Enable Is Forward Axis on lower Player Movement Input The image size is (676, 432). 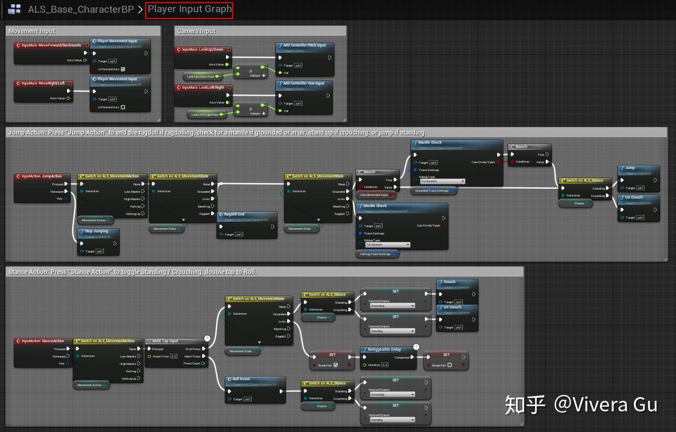click(123, 108)
